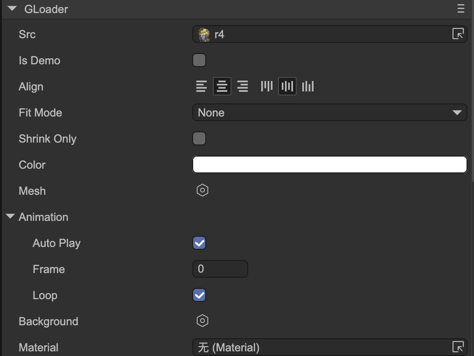Open the Fit Mode dropdown
Image resolution: width=474 pixels, height=356 pixels.
click(x=329, y=112)
